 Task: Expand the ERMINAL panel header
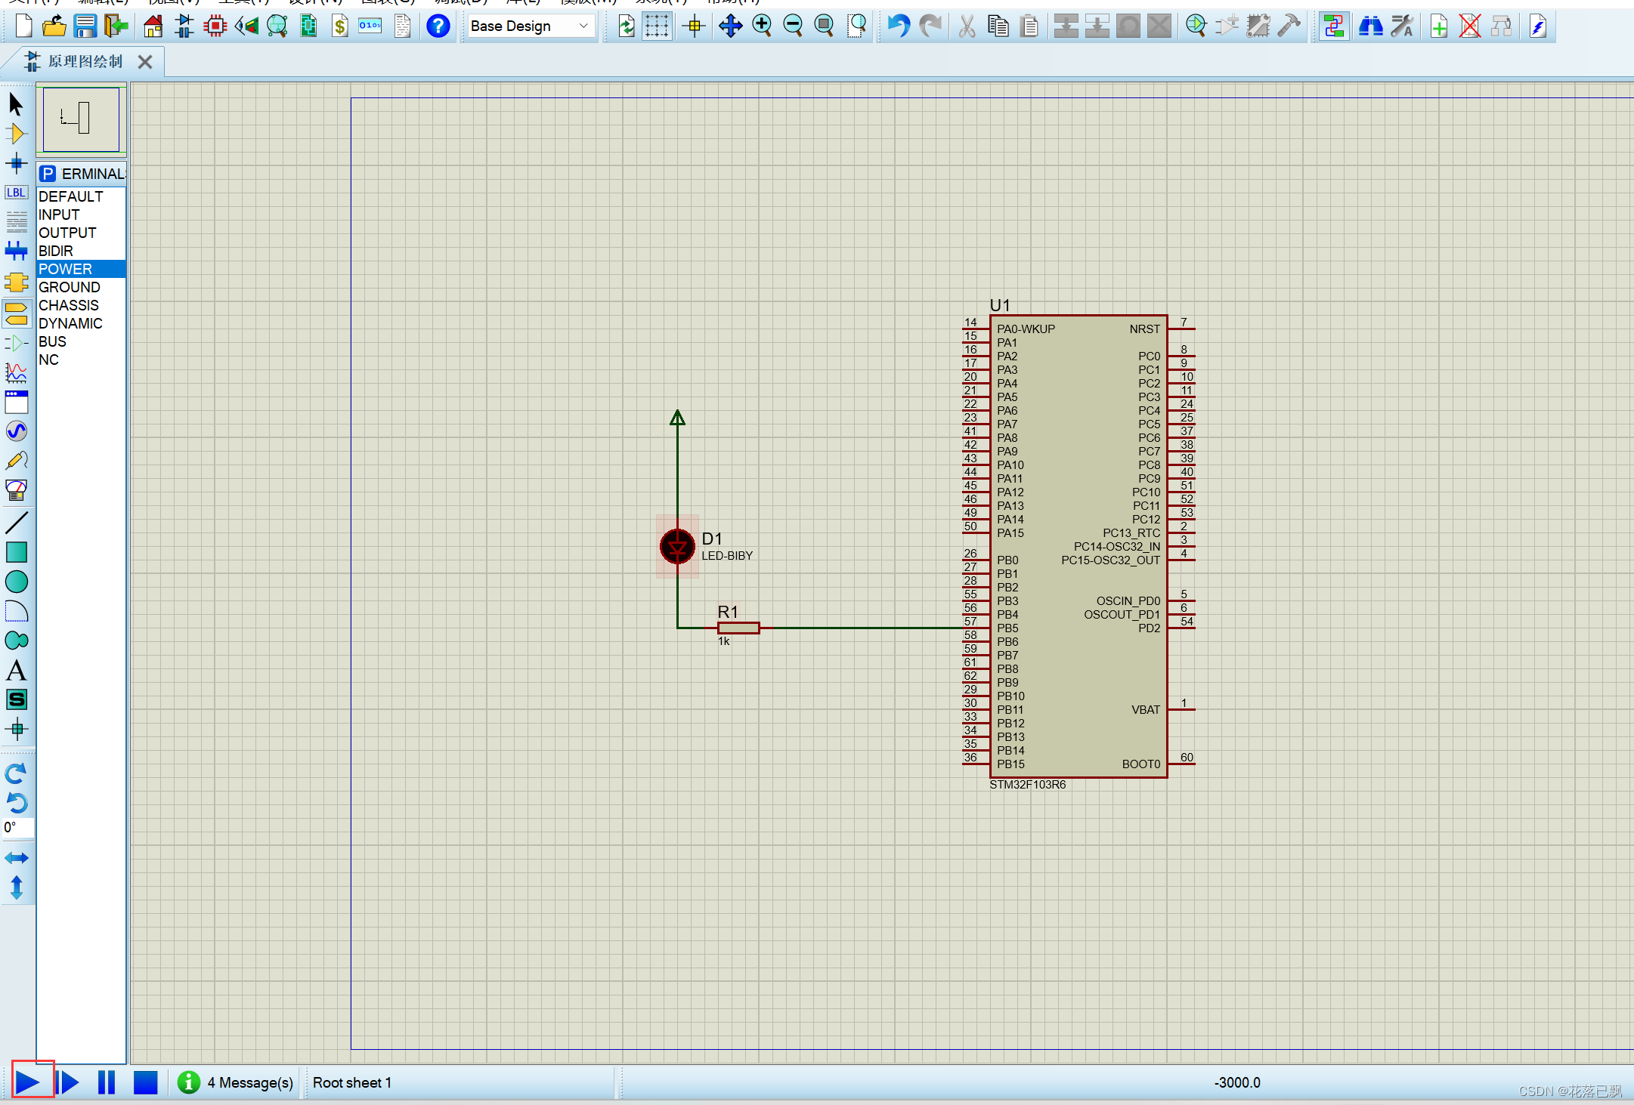[x=79, y=173]
